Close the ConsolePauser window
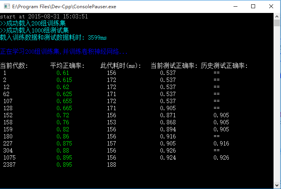Screen dimensions: 281x189 pyautogui.click(x=271, y=6)
